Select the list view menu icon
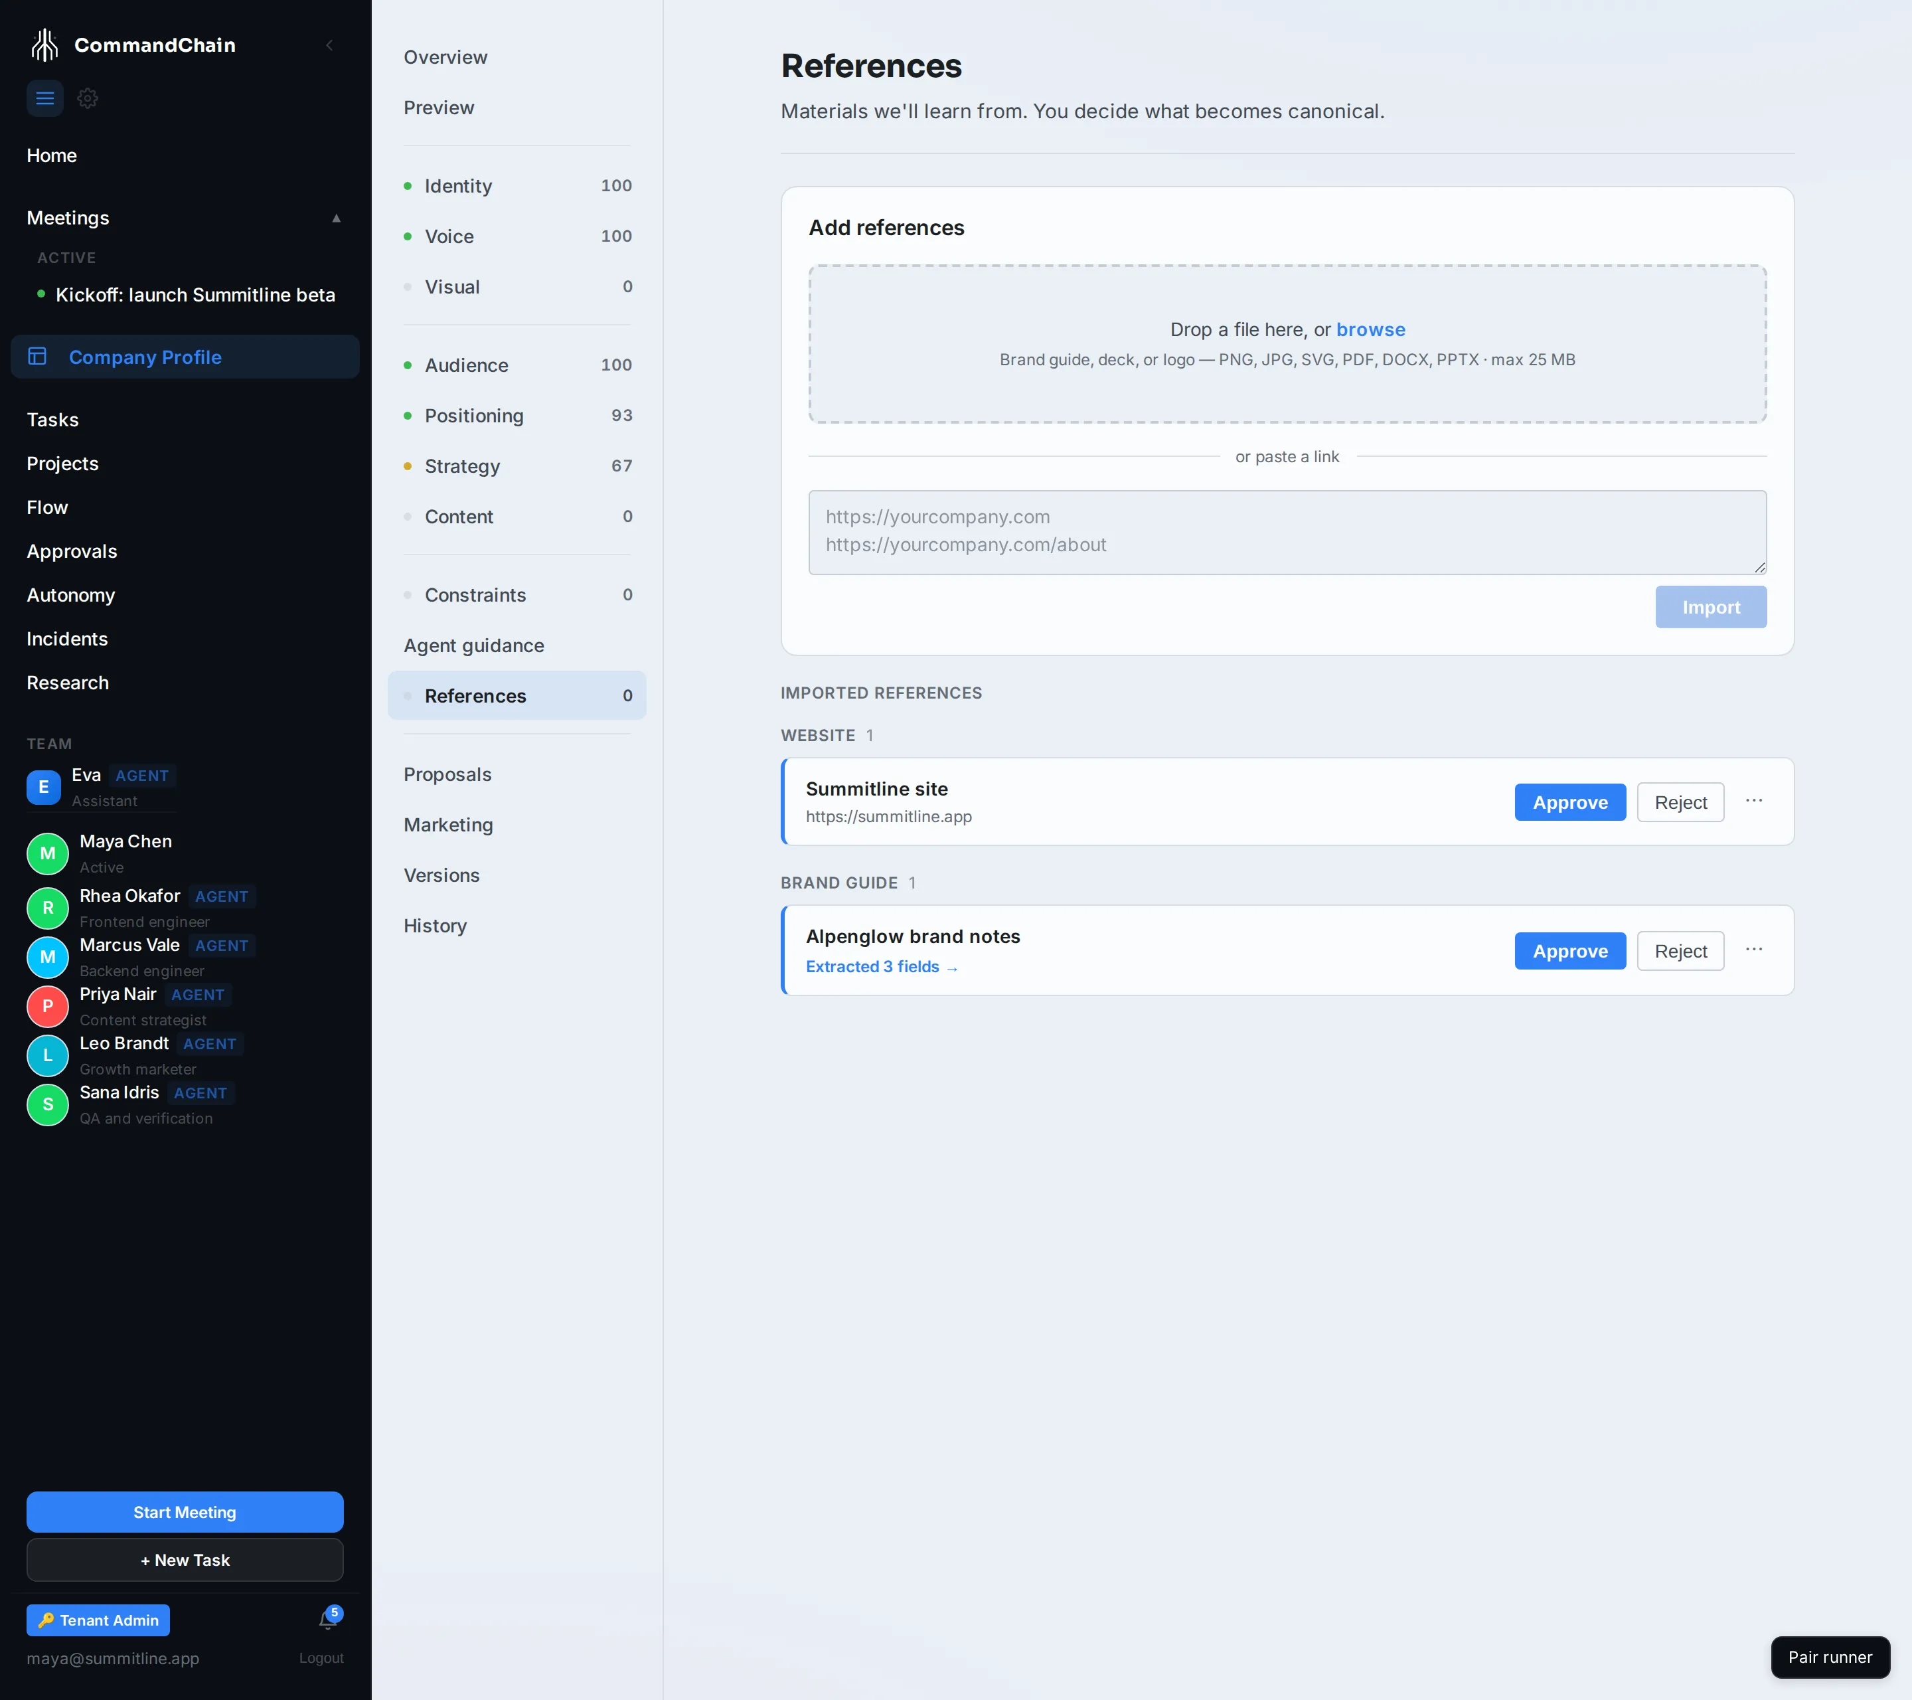Viewport: 1912px width, 1700px height. tap(45, 98)
